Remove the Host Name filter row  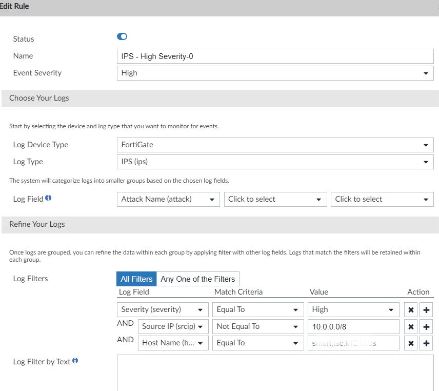pos(411,343)
